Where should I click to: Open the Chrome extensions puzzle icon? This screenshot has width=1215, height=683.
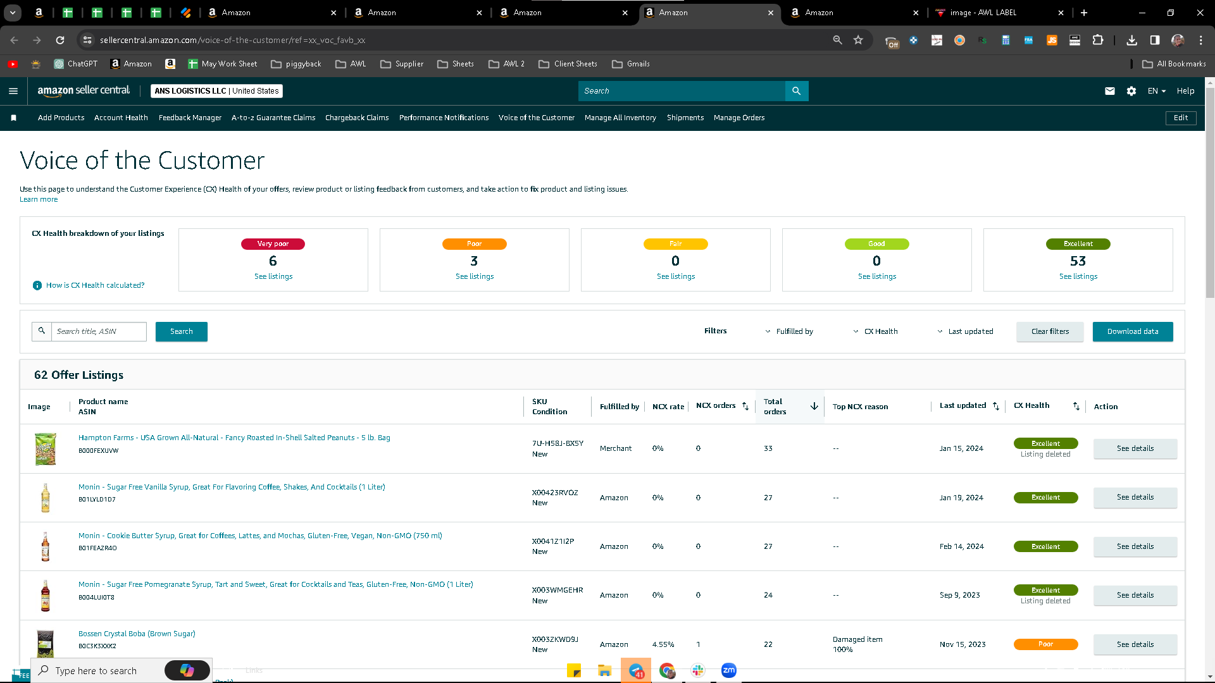[1098, 40]
